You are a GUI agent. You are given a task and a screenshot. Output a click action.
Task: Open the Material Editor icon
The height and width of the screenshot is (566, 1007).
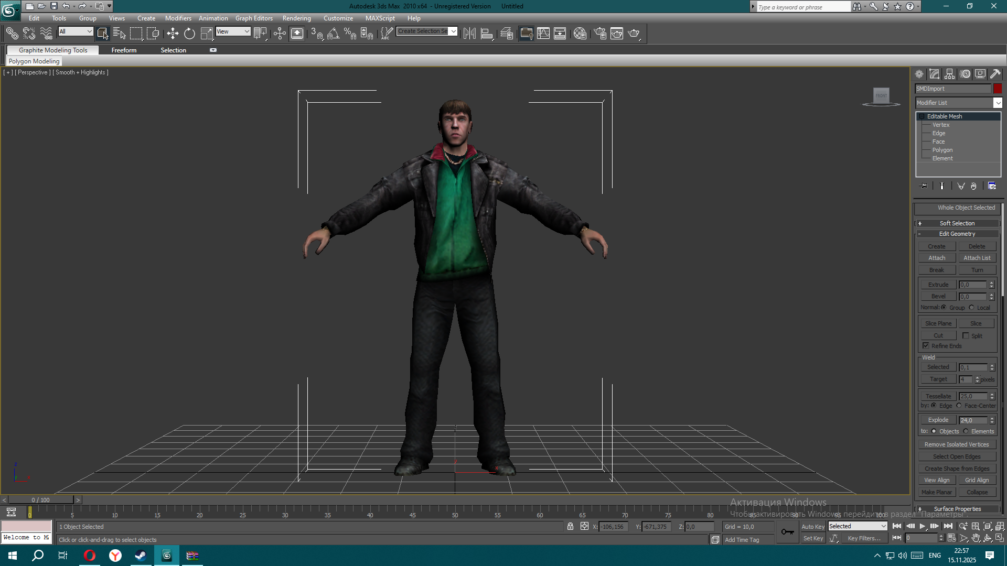[580, 34]
